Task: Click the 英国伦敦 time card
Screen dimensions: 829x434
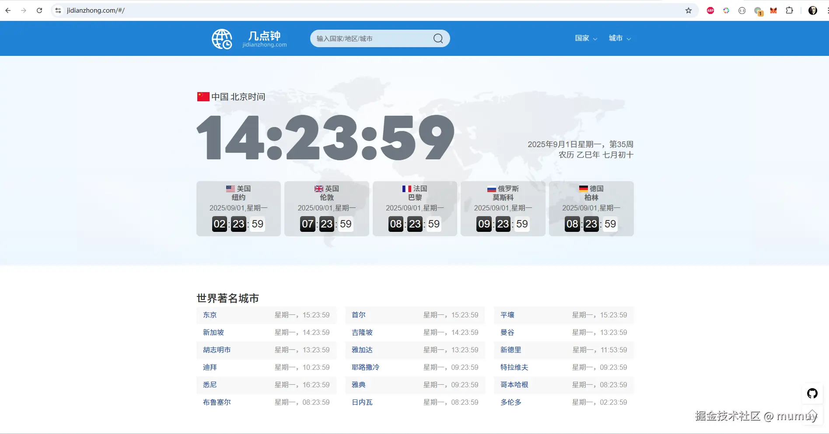Action: (326, 209)
